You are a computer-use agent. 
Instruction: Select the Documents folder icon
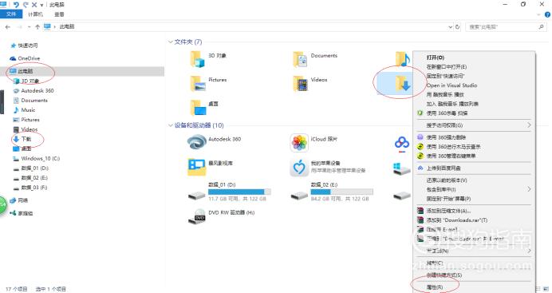pos(300,59)
